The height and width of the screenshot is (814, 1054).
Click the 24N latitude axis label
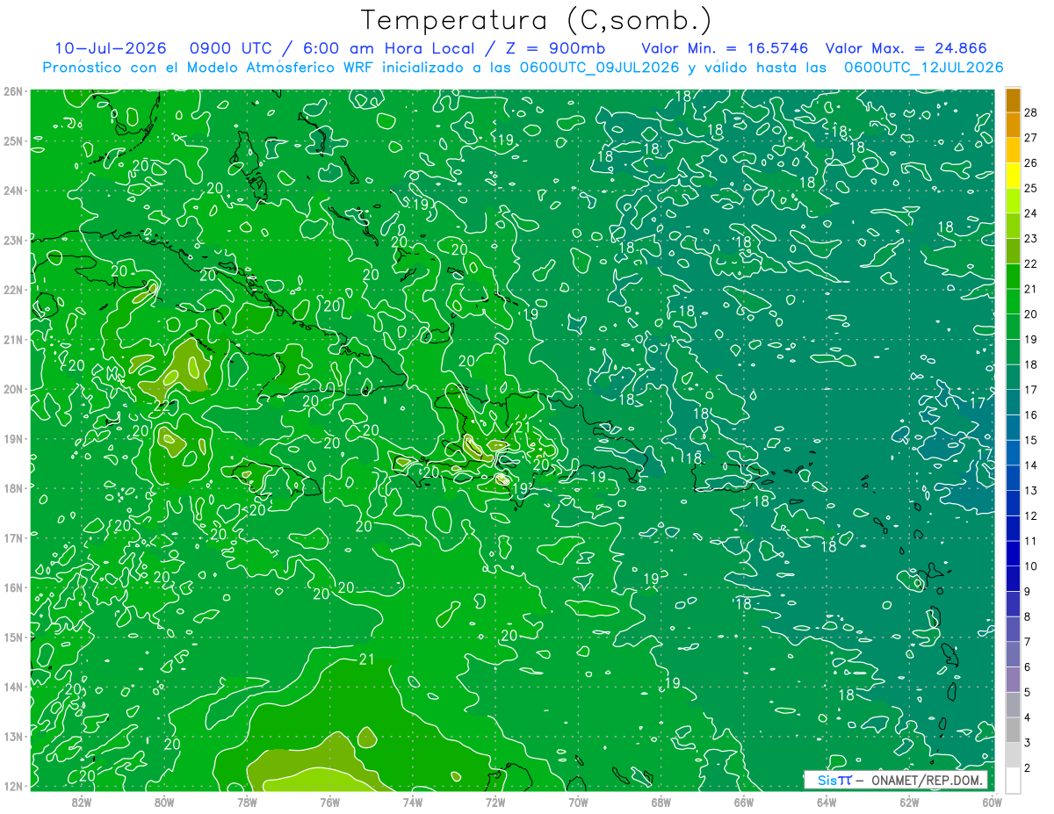point(12,191)
